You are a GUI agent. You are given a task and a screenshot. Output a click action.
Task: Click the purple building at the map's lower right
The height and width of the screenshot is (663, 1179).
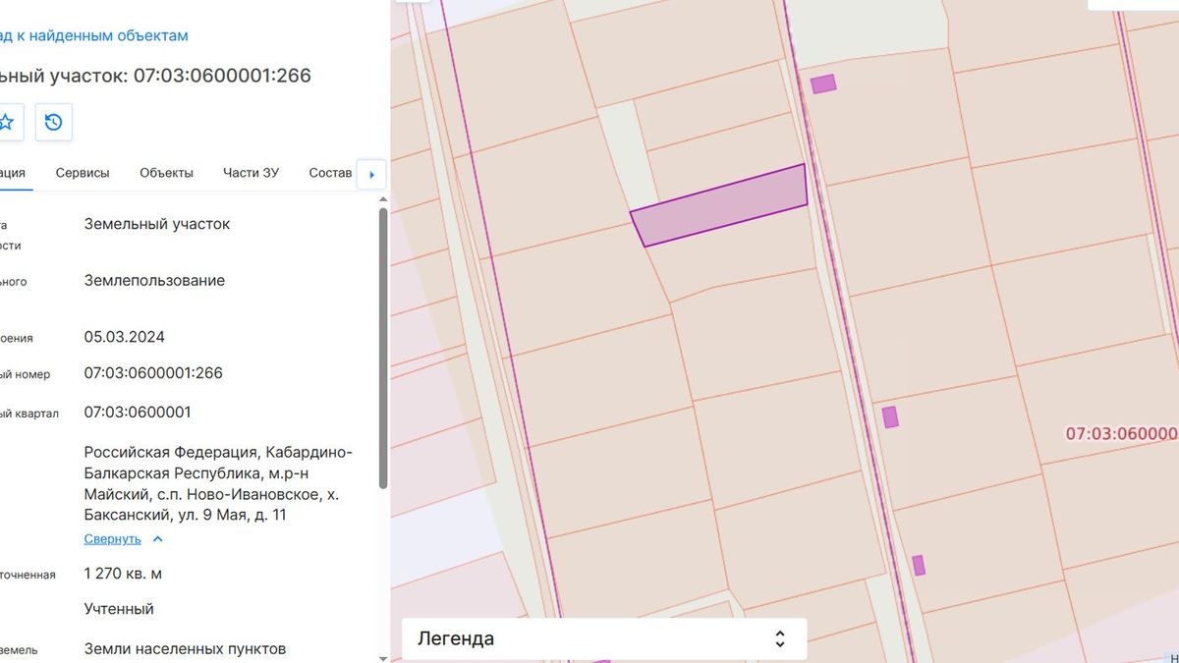coord(919,565)
